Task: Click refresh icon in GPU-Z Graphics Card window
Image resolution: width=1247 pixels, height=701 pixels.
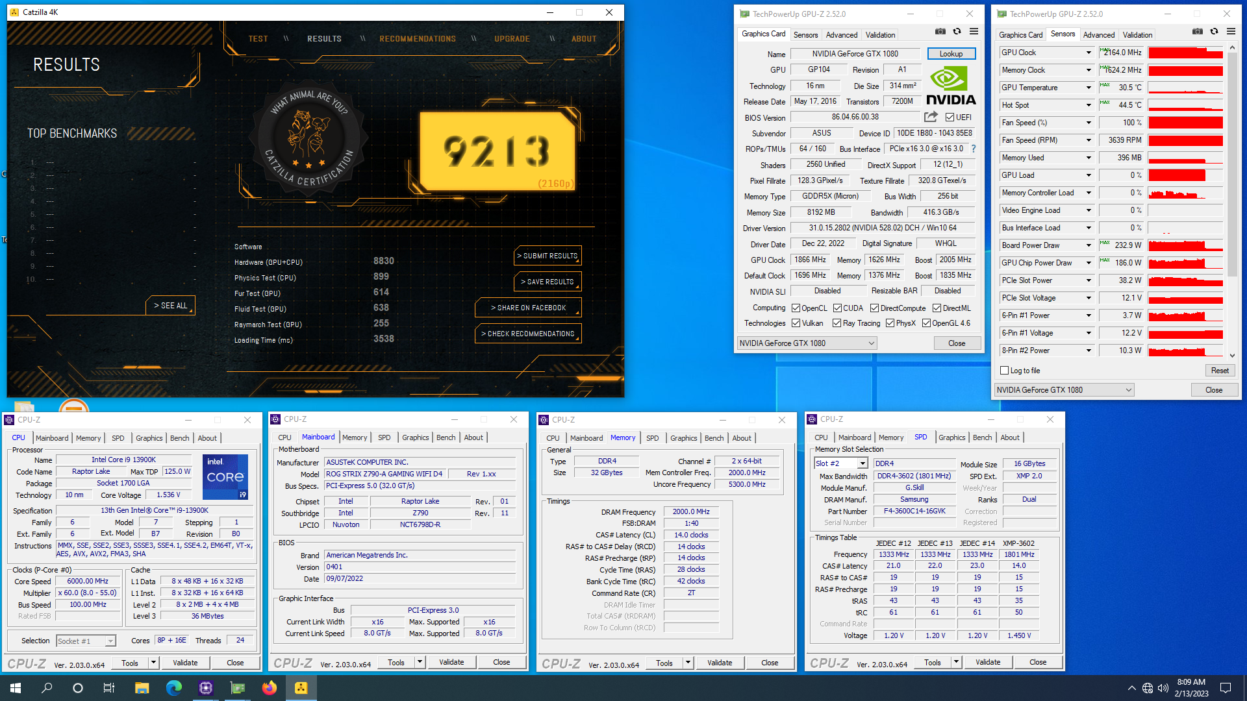Action: 957,32
